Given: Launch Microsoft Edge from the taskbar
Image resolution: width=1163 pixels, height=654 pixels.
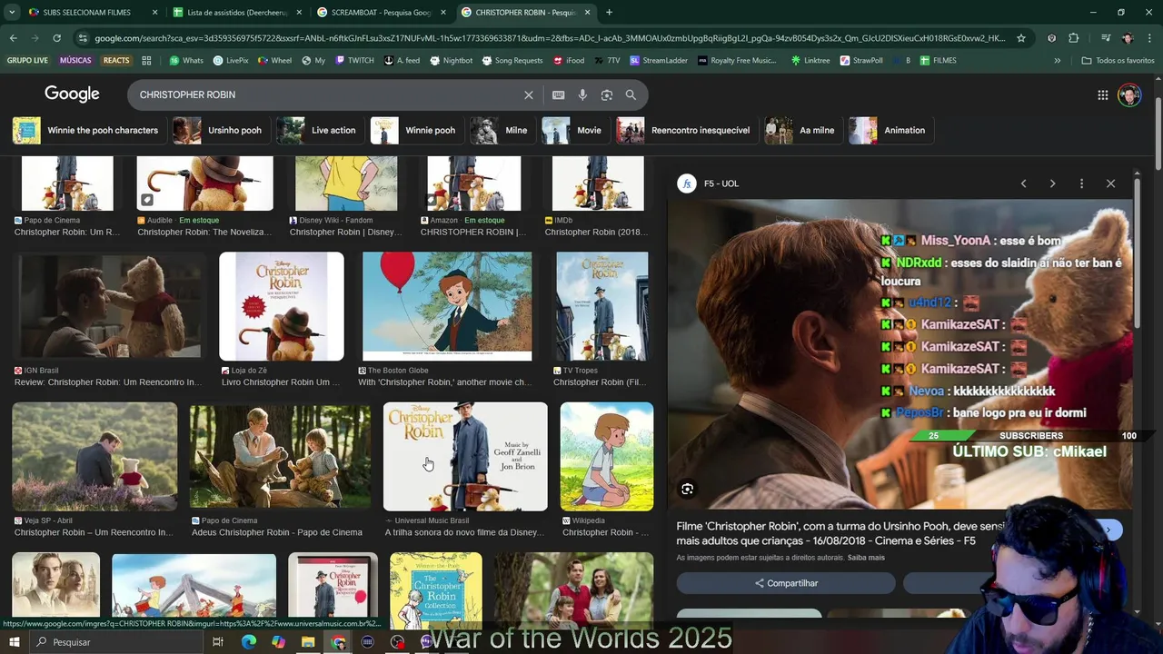Looking at the screenshot, I should click(249, 642).
